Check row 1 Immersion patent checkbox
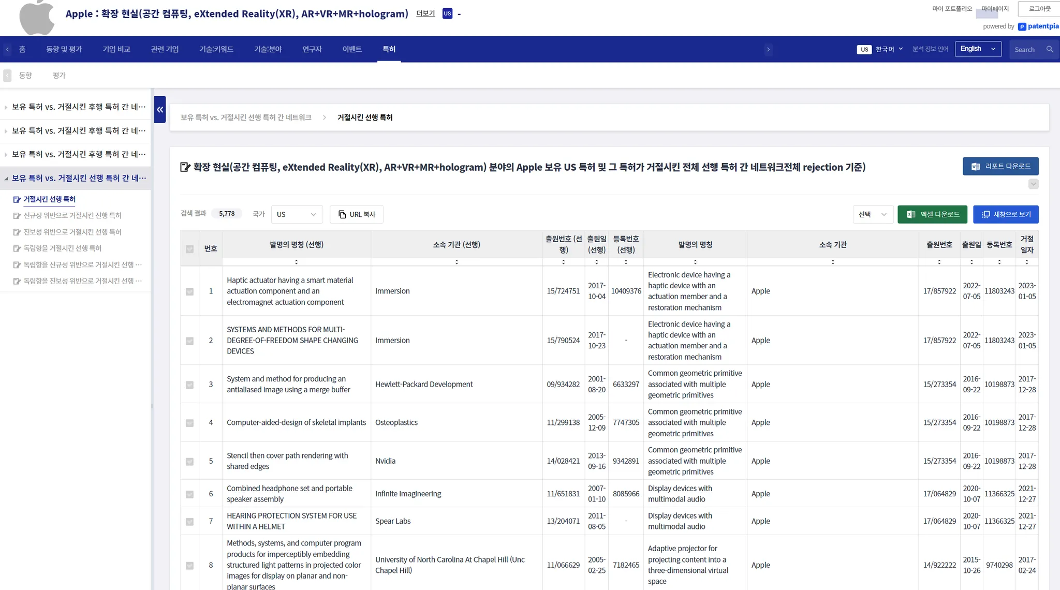The width and height of the screenshot is (1060, 590). (189, 291)
